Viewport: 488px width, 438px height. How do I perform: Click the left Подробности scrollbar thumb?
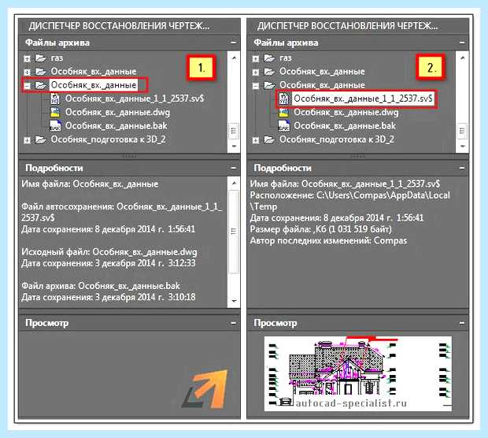[x=234, y=232]
